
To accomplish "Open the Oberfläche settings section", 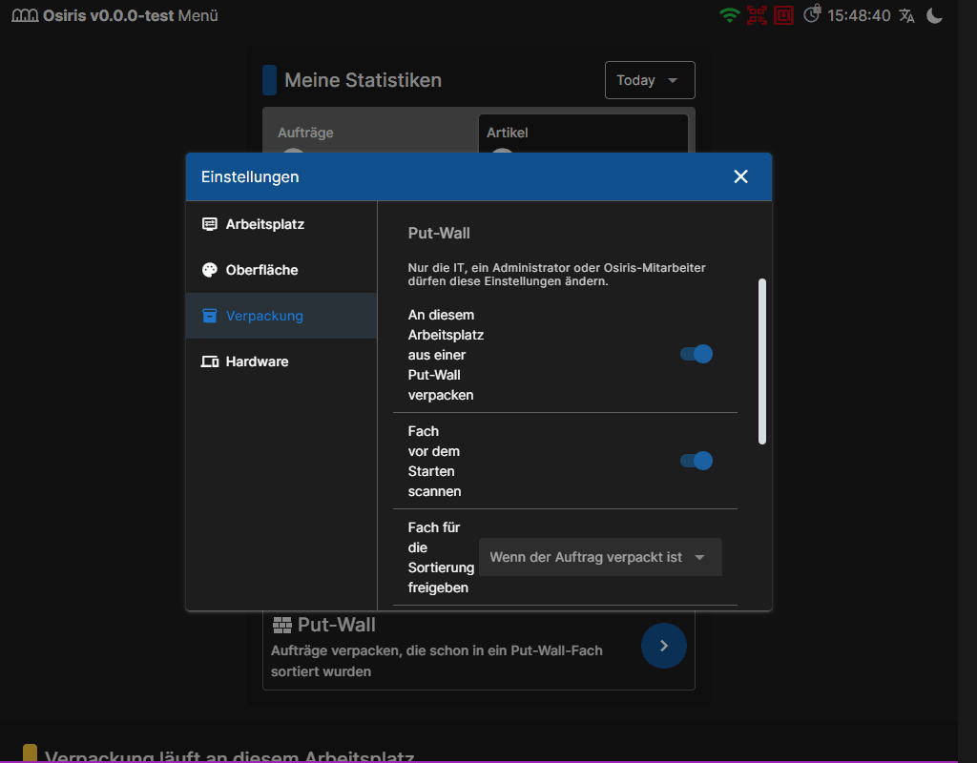I will pyautogui.click(x=281, y=270).
